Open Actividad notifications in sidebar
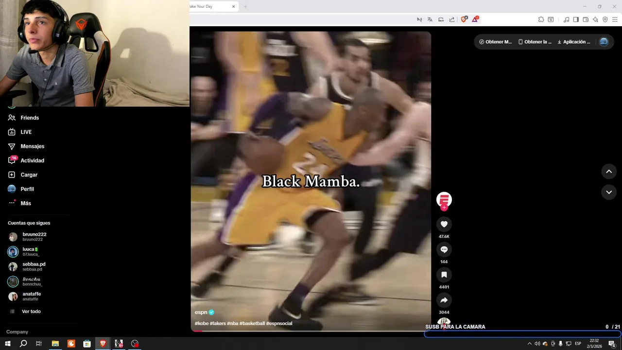Image resolution: width=622 pixels, height=350 pixels. pyautogui.click(x=26, y=160)
